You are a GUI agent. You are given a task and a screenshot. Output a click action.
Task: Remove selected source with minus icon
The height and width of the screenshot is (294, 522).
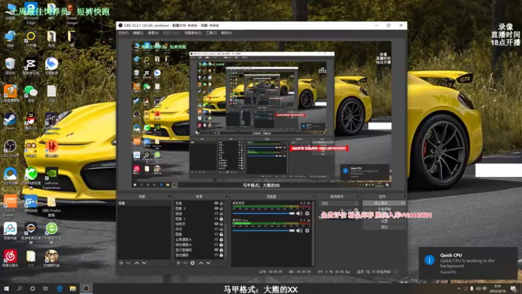tap(185, 263)
